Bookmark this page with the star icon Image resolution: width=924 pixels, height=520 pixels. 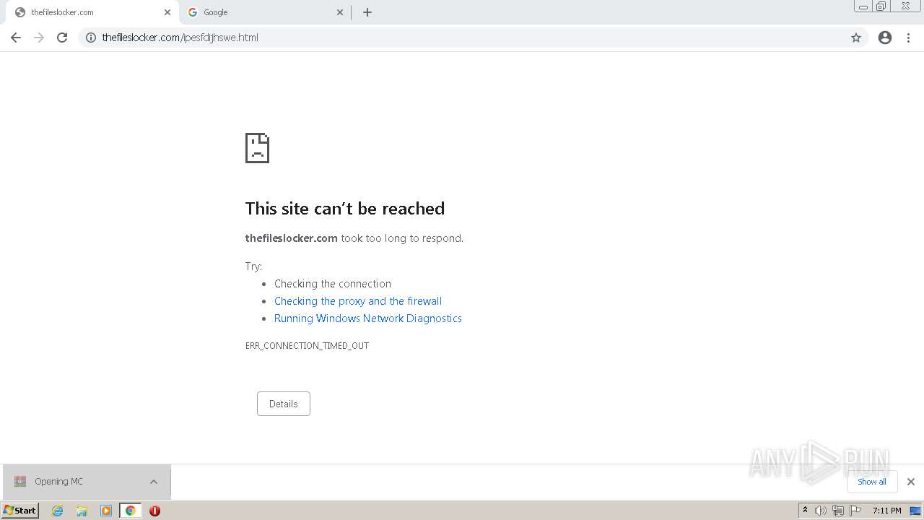(856, 38)
